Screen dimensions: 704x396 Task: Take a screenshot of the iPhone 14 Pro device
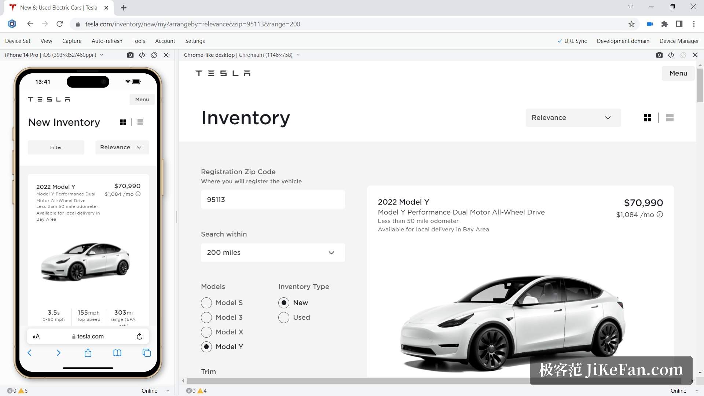[130, 55]
